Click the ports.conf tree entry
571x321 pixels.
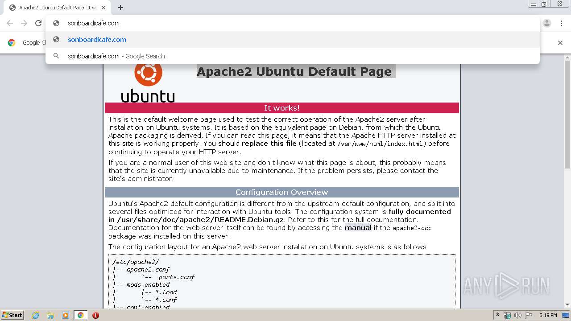point(177,277)
